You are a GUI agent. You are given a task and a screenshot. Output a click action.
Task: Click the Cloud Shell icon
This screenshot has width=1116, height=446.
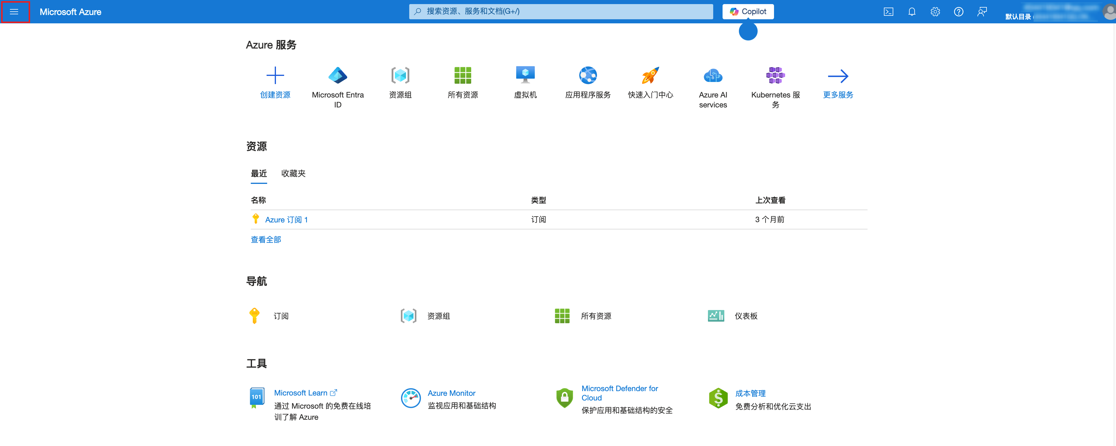tap(888, 12)
